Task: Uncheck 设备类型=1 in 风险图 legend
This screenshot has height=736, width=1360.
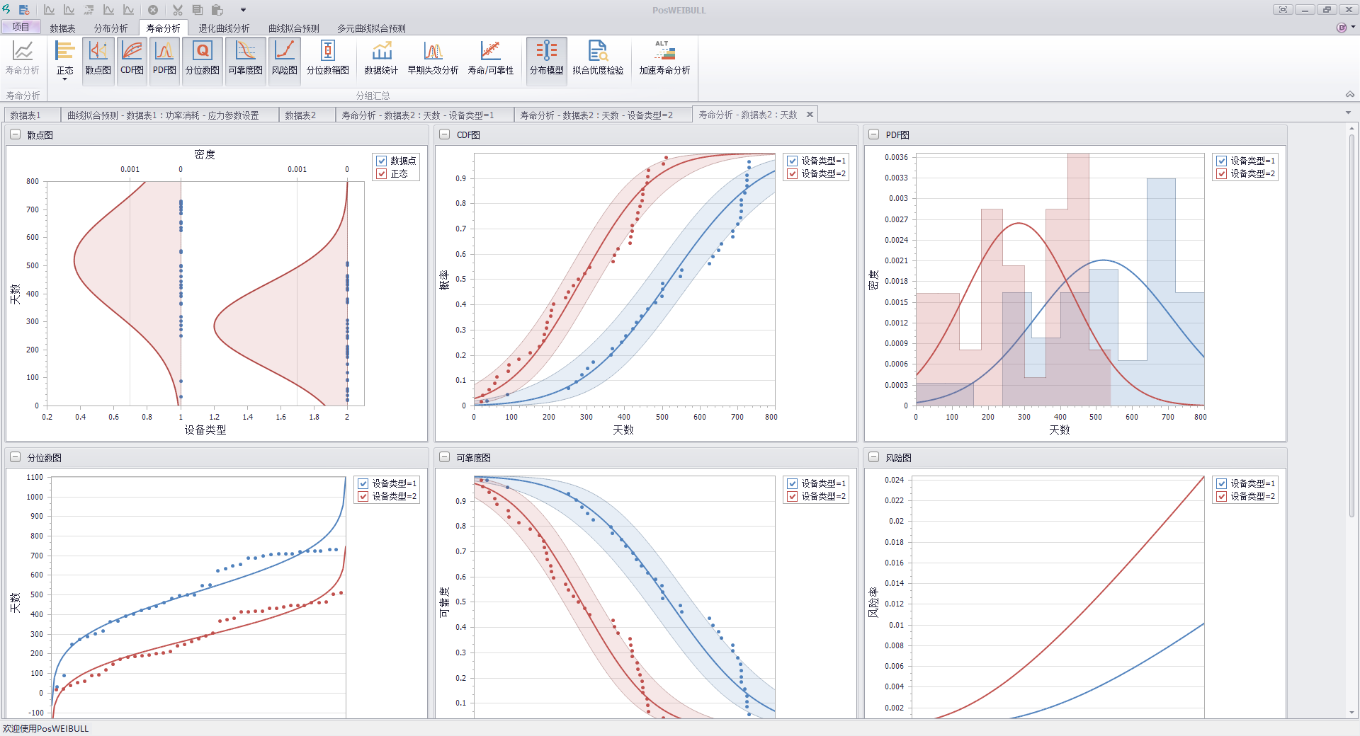Action: (x=1222, y=483)
